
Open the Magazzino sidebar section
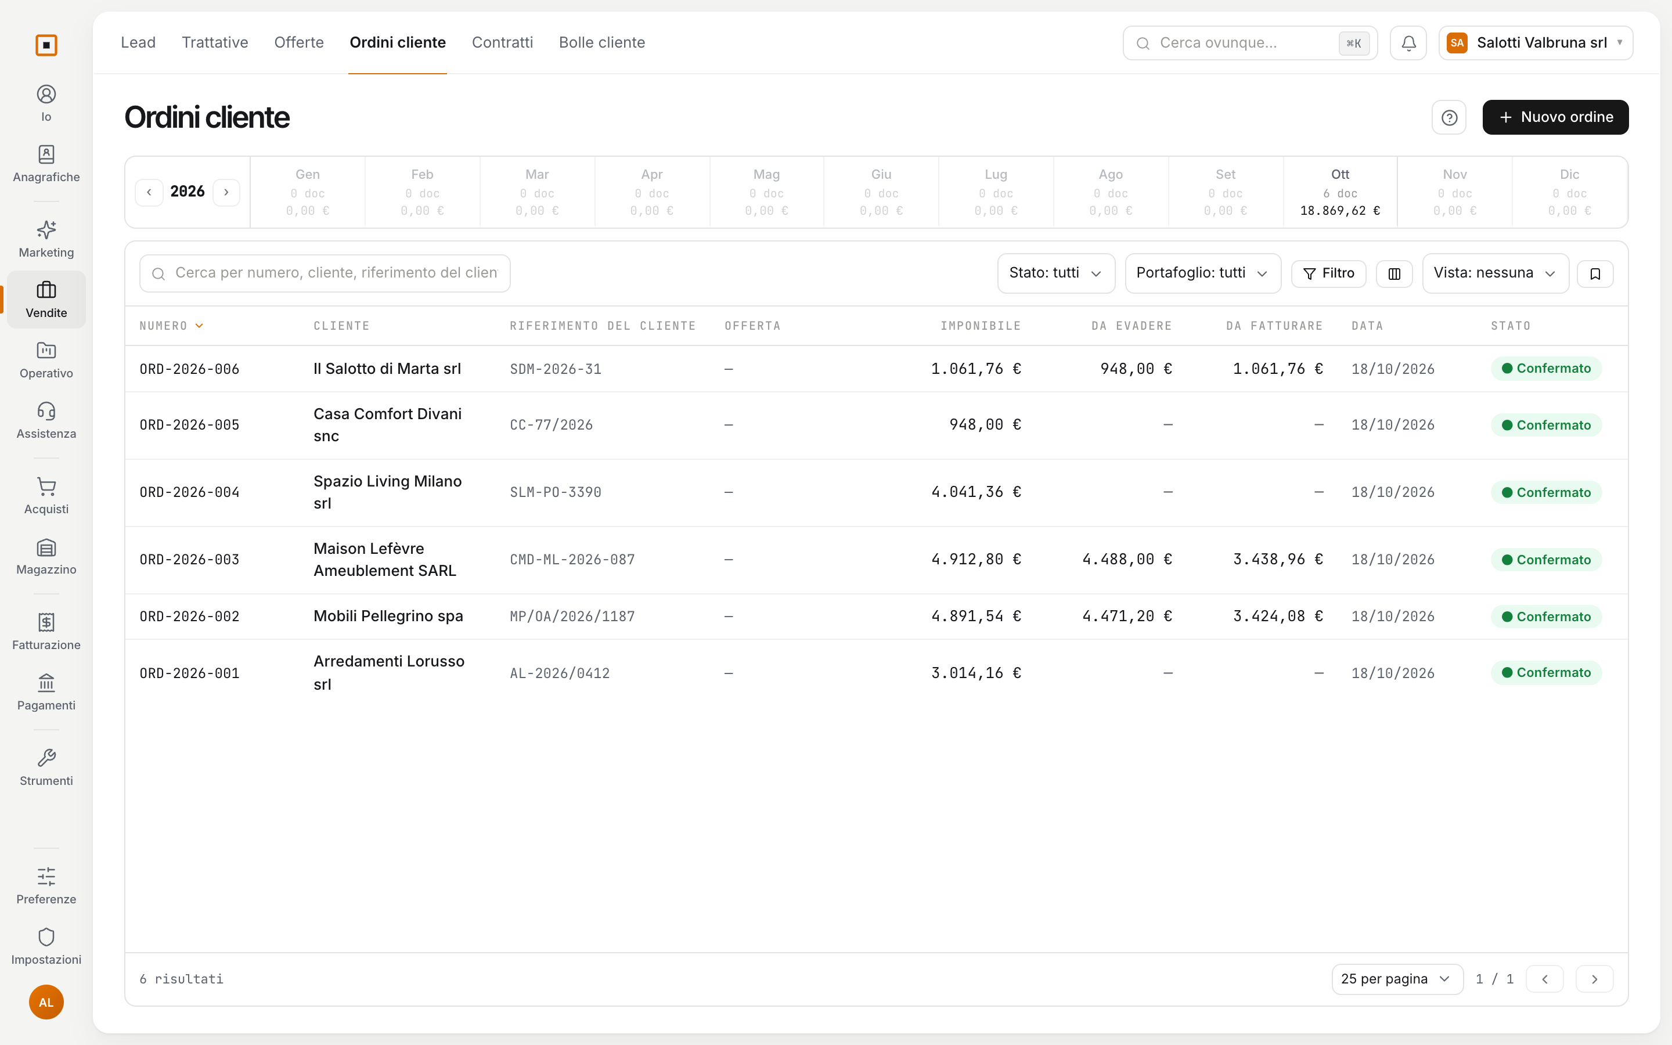point(46,557)
